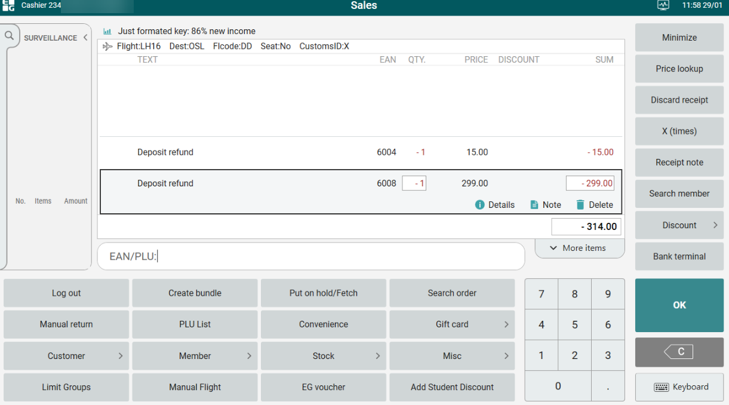Expand More items list
The image size is (729, 405).
[x=579, y=248]
